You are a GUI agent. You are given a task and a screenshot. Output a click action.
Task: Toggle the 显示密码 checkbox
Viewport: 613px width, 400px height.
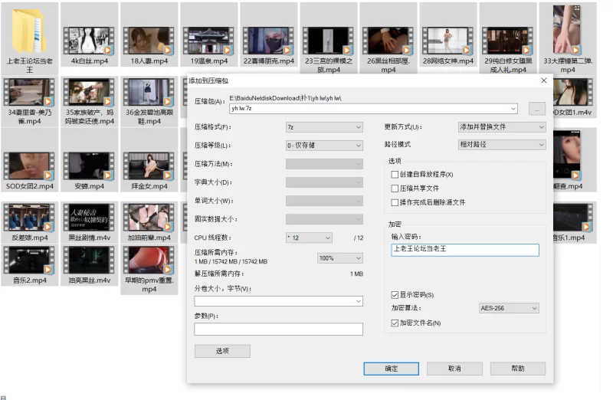(x=395, y=295)
